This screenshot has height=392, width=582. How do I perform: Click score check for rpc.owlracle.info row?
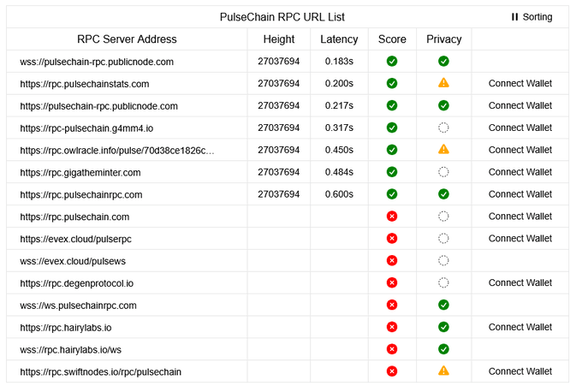tap(392, 150)
